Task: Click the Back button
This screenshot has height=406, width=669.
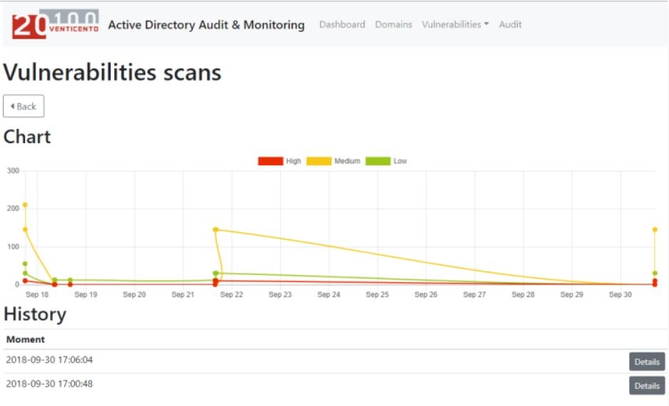Action: coord(24,106)
